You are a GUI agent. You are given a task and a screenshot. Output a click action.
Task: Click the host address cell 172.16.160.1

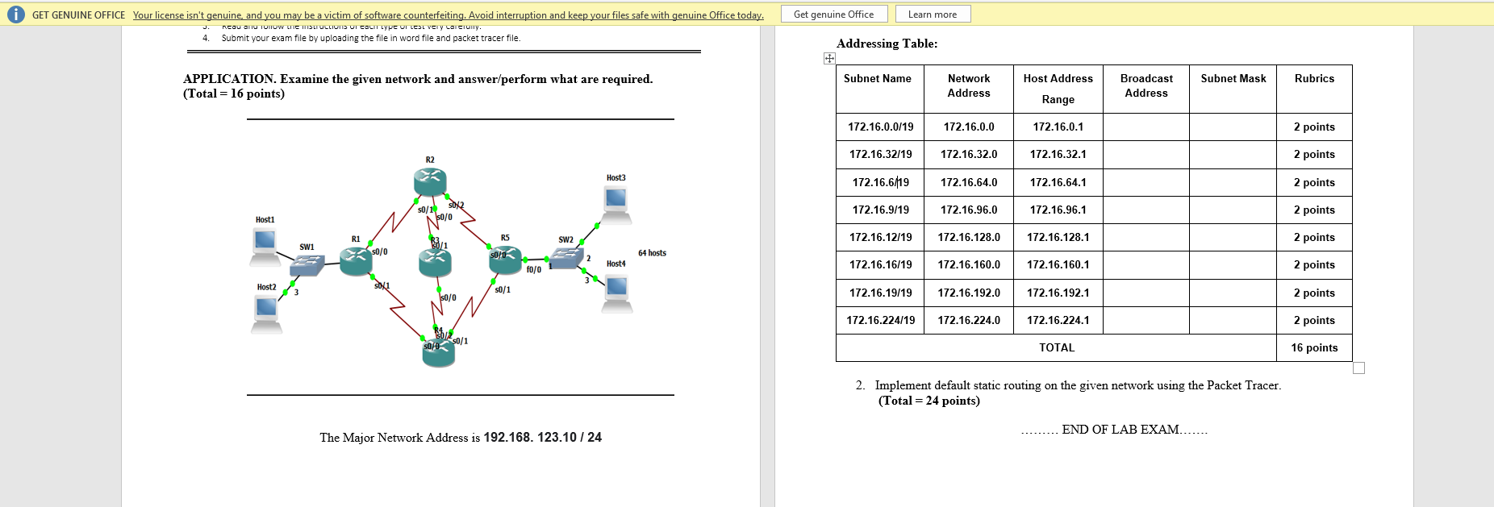click(1058, 265)
